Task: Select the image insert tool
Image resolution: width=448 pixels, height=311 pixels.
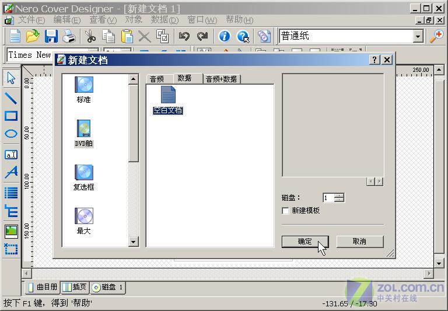Action: (11, 232)
